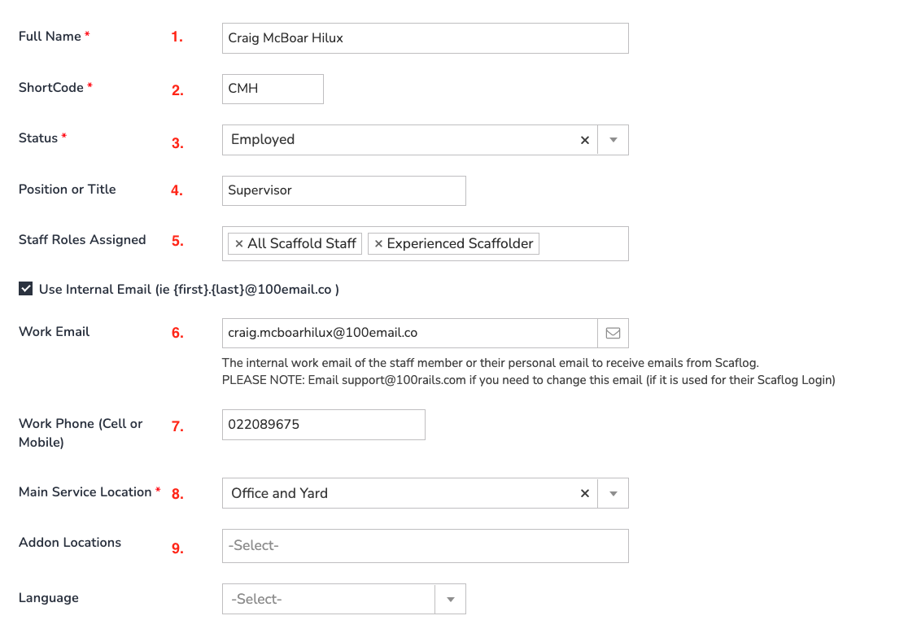This screenshot has width=917, height=642.
Task: Toggle the Use Internal Email checkbox
Action: pyautogui.click(x=25, y=289)
